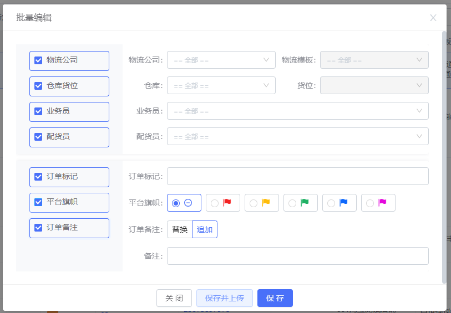The image size is (451, 313).
Task: Switch order remark mode to 替换
Action: pyautogui.click(x=180, y=229)
